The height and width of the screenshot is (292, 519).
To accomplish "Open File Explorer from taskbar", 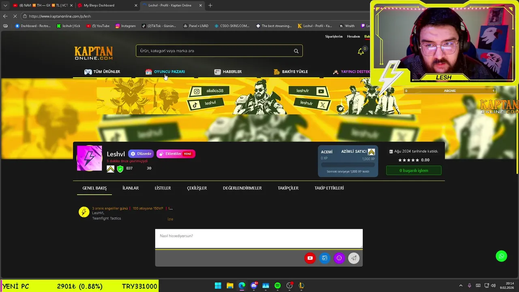I will pos(230,286).
